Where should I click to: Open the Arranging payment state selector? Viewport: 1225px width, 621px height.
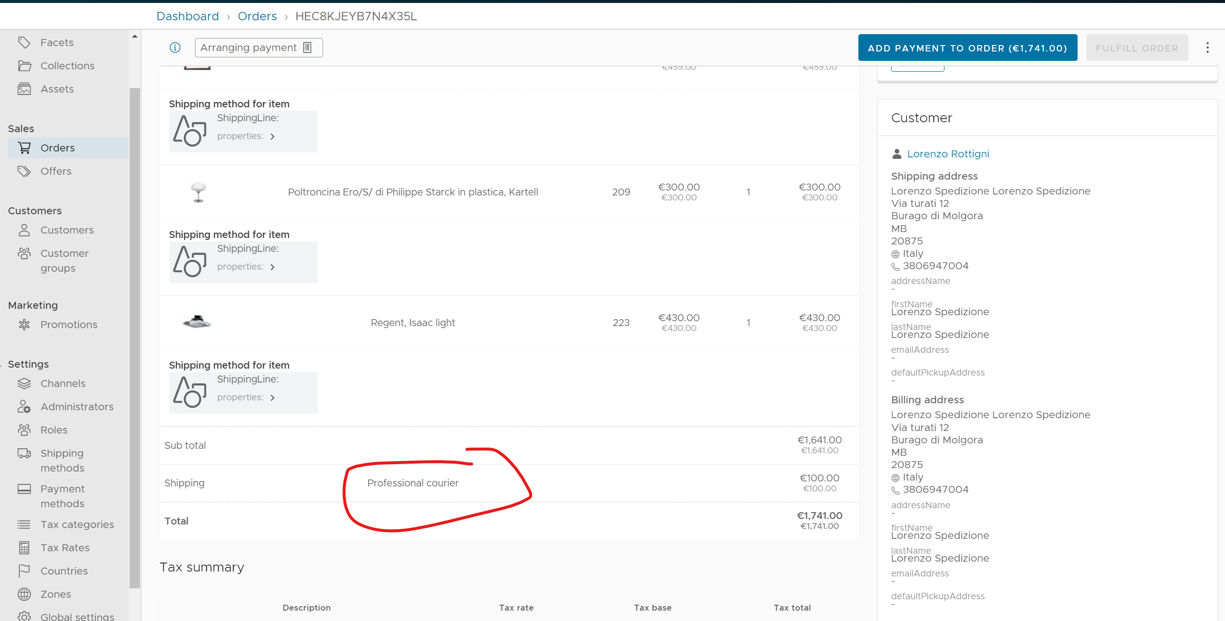pyautogui.click(x=258, y=48)
